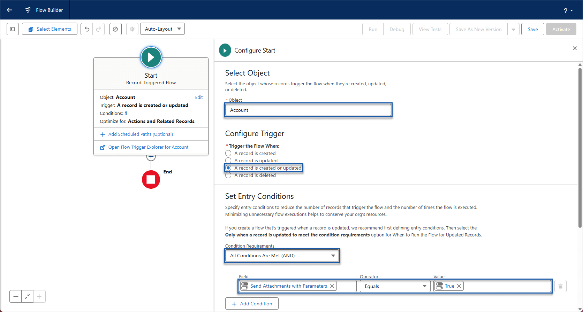
Task: Redo the last change
Action: (x=99, y=29)
